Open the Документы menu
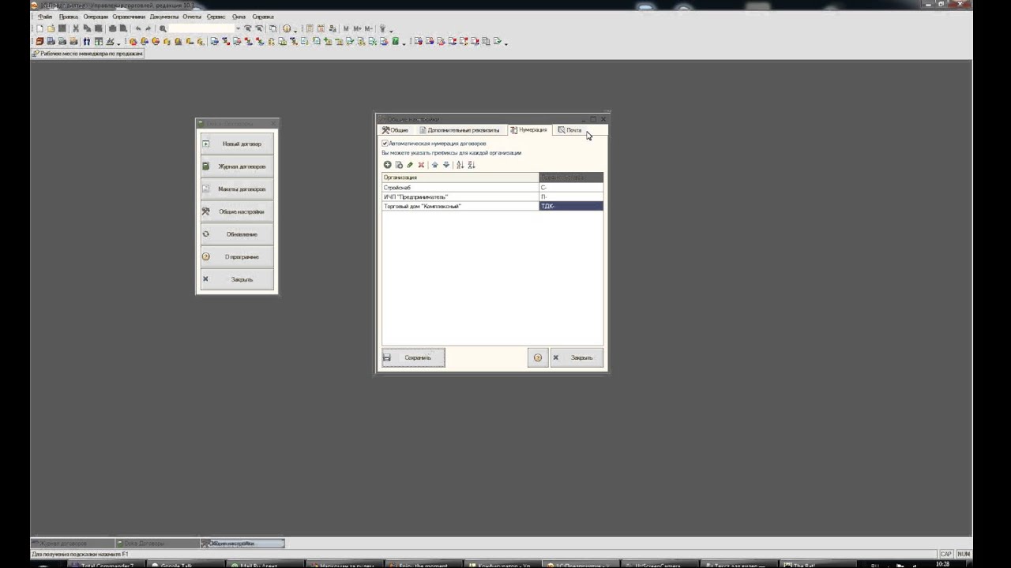 (x=164, y=17)
